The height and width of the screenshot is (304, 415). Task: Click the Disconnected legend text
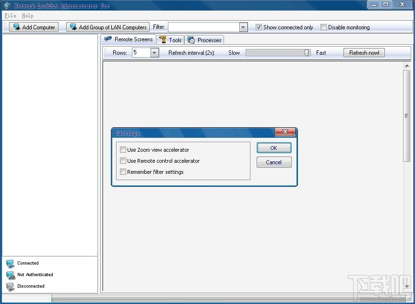(x=31, y=286)
